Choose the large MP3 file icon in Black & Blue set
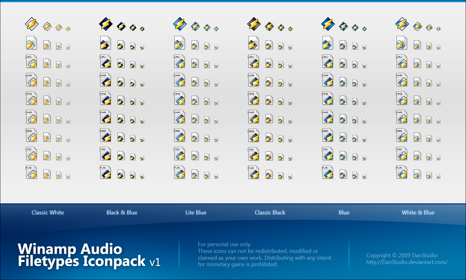Viewport: 466px width, 280px height. click(x=106, y=98)
